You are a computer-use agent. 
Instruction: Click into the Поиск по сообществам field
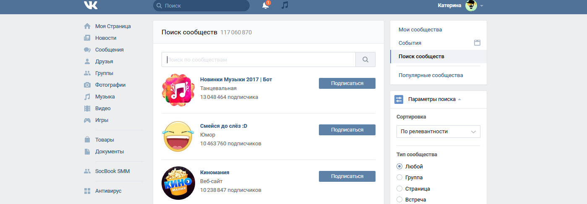pyautogui.click(x=258, y=59)
